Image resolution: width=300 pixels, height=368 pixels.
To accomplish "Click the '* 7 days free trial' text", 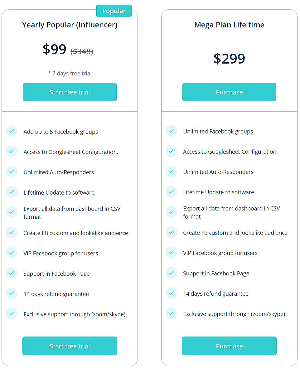I will [70, 73].
